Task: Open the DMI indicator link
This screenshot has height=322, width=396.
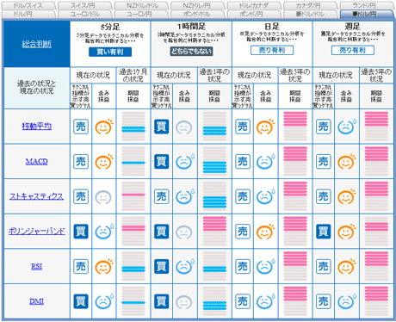Action: tap(37, 301)
